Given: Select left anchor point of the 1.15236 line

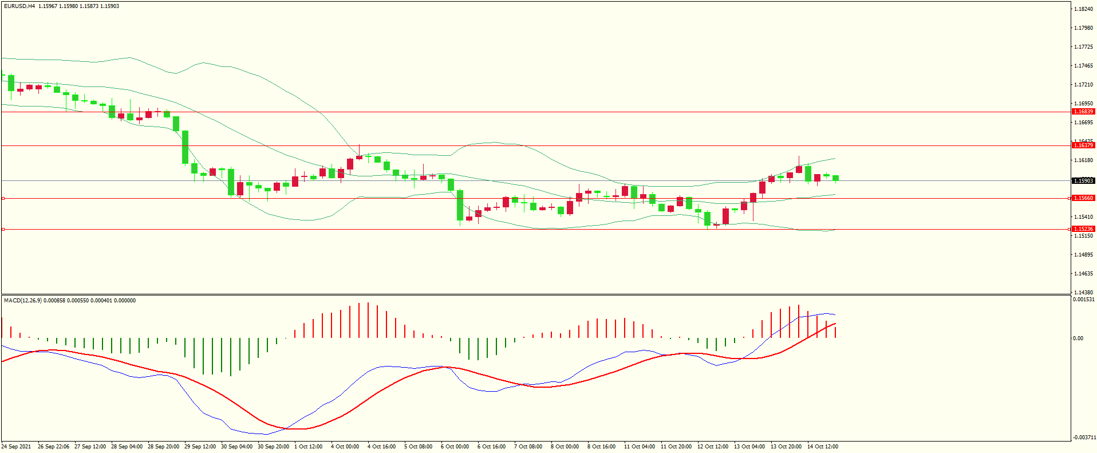Looking at the screenshot, I should coord(3,229).
